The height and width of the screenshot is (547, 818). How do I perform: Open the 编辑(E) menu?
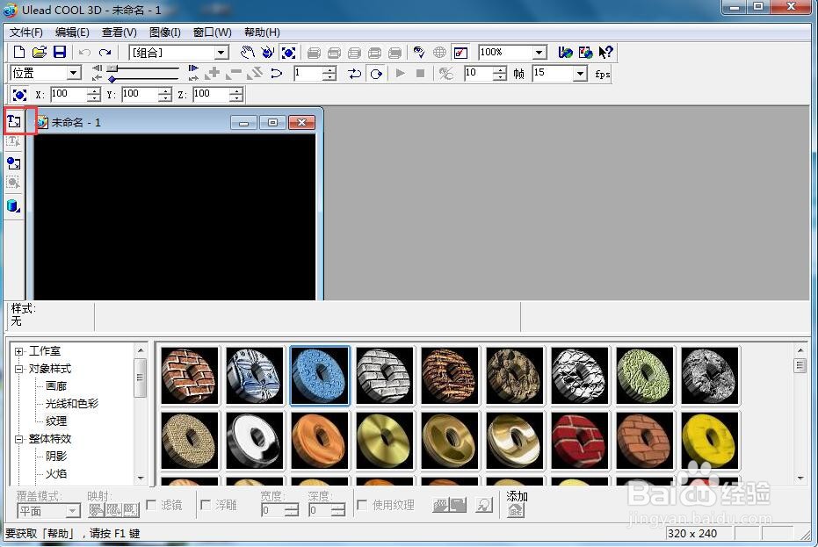[72, 32]
